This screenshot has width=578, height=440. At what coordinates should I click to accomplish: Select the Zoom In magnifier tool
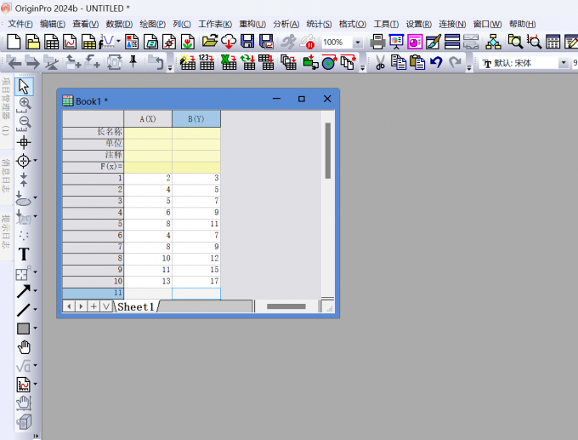tap(24, 105)
